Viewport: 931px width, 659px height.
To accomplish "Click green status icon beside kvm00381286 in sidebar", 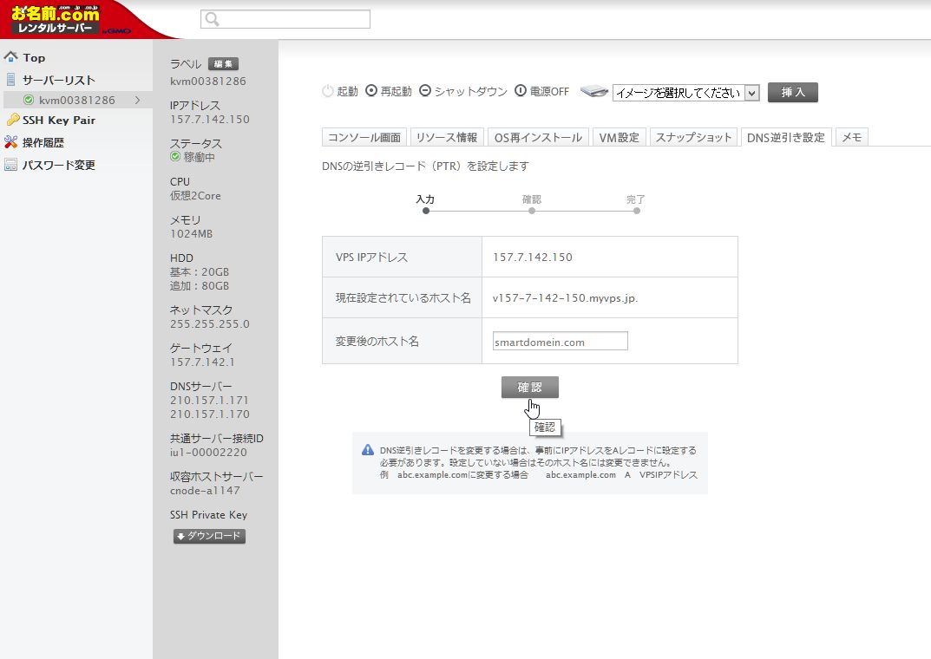I will 28,100.
